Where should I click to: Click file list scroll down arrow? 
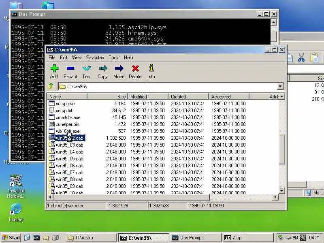282,190
